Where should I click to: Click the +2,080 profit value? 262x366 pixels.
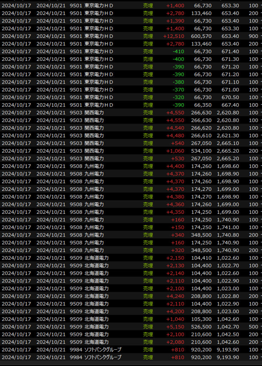pyautogui.click(x=175, y=342)
